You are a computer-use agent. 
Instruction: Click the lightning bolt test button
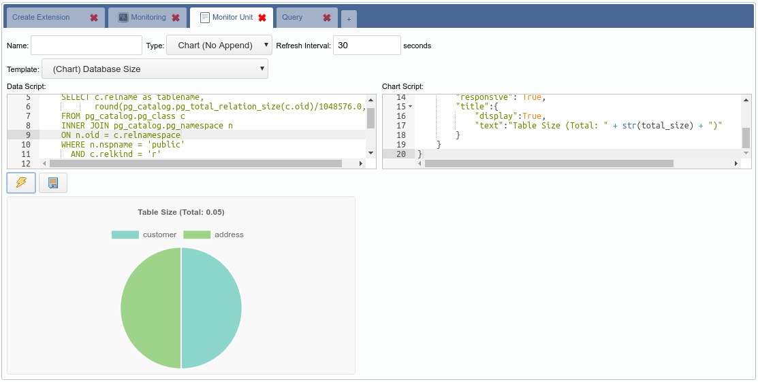(x=21, y=183)
